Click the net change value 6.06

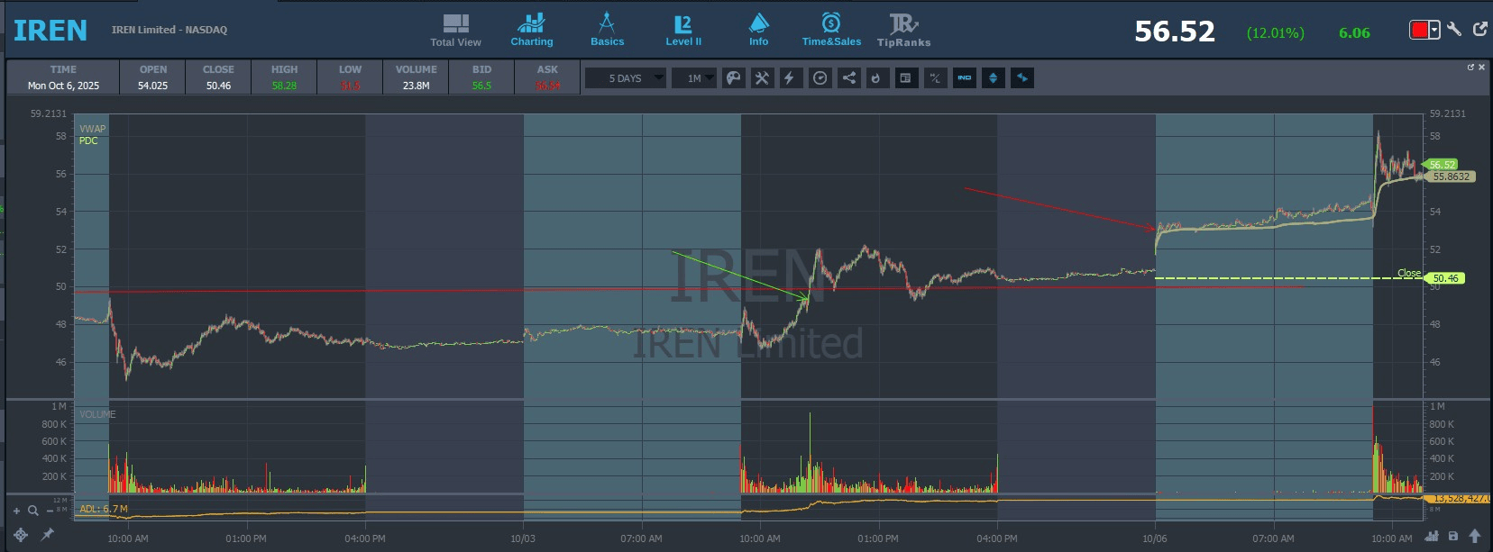[1354, 33]
